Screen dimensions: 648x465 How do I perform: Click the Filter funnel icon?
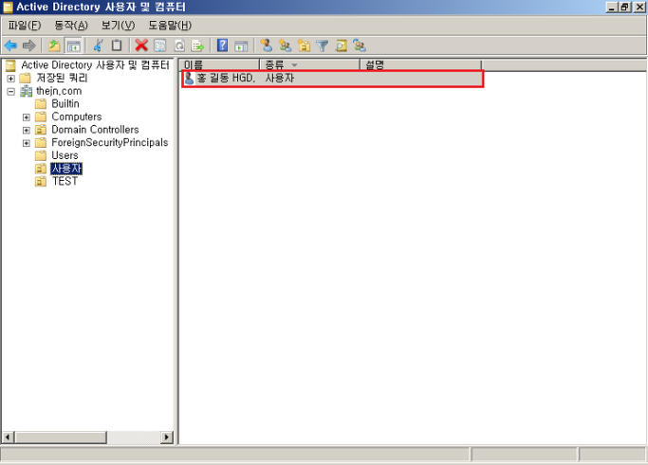(x=322, y=45)
